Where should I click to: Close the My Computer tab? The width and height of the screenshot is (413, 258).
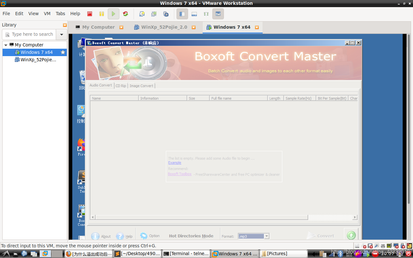tap(121, 27)
